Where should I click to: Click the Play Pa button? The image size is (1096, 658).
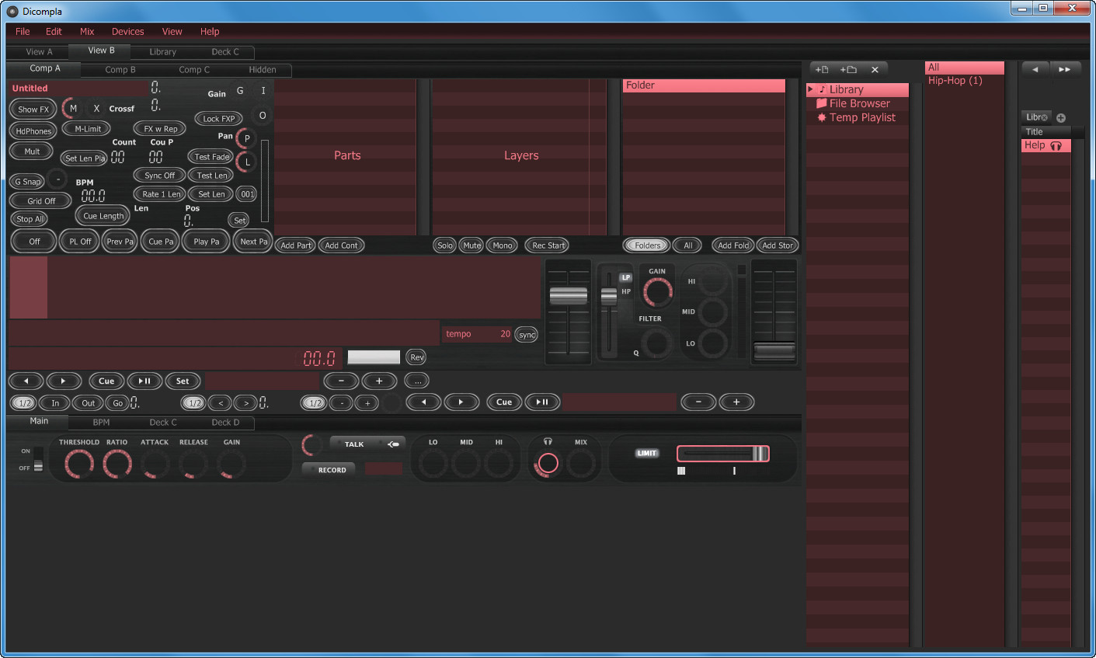(x=206, y=242)
